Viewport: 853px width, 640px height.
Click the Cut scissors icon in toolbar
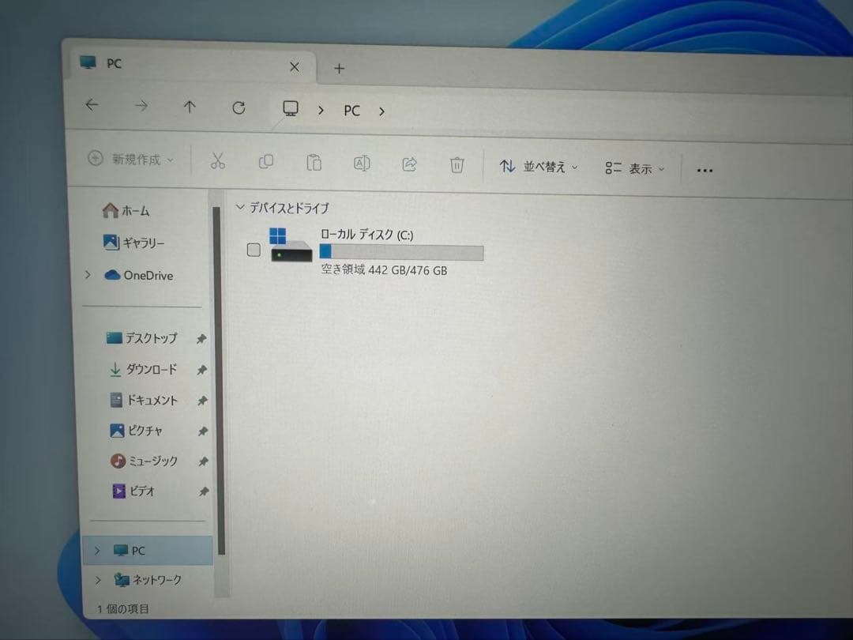pyautogui.click(x=218, y=161)
